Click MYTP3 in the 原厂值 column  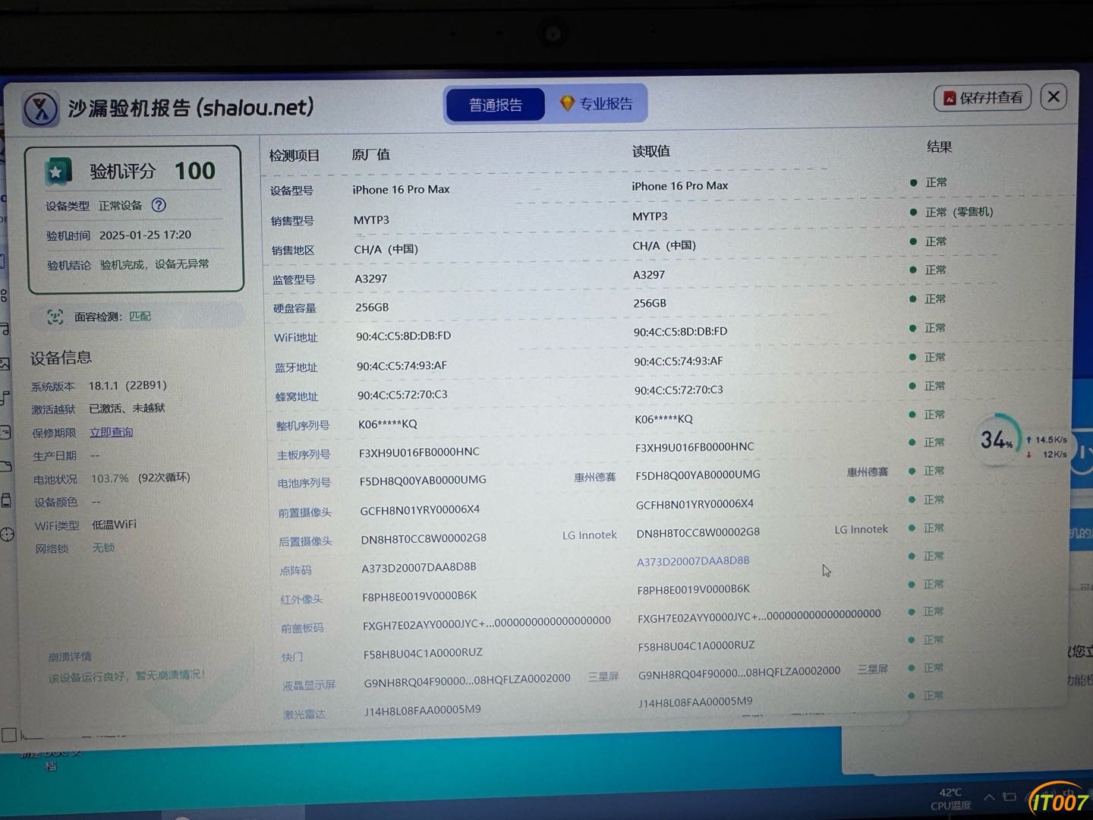pos(371,220)
